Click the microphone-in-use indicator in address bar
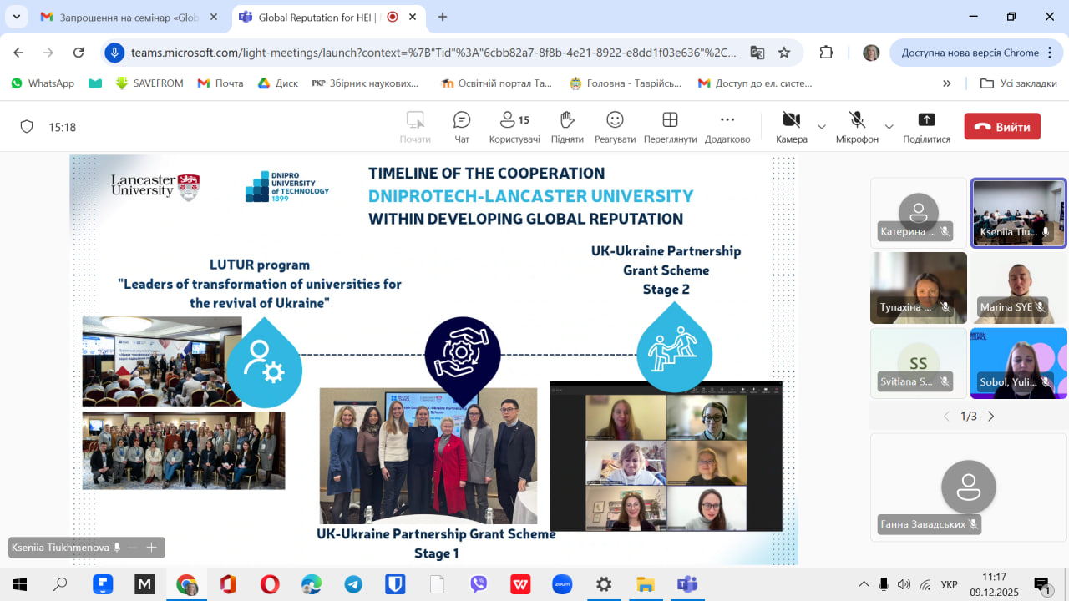The image size is (1069, 601). (x=115, y=53)
